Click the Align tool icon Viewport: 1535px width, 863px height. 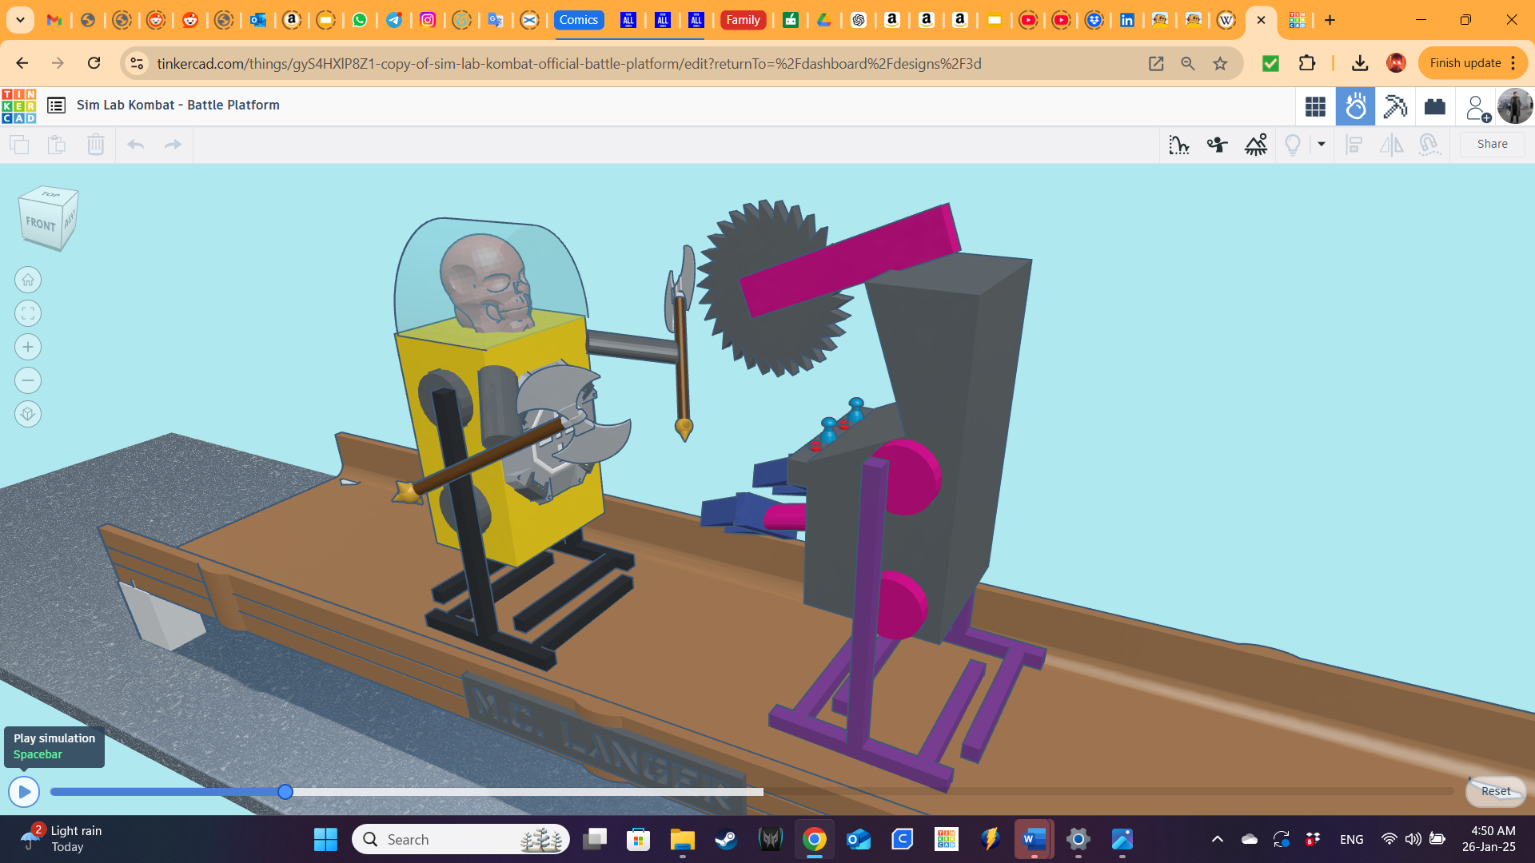tap(1354, 145)
